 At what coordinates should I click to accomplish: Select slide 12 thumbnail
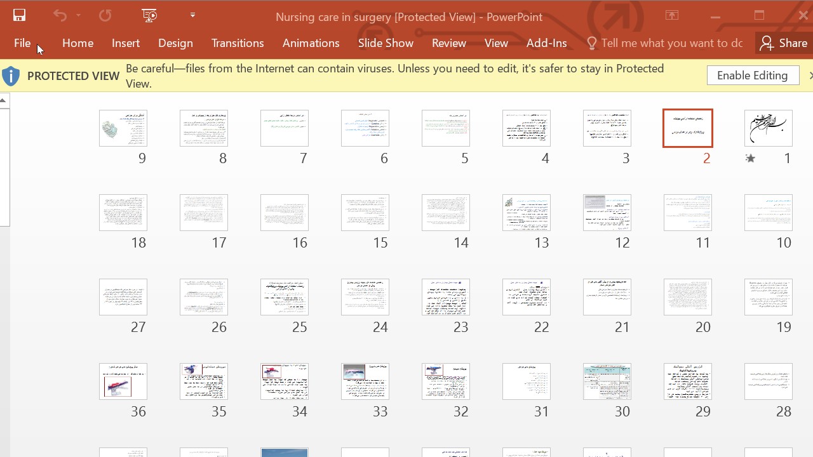(x=607, y=213)
